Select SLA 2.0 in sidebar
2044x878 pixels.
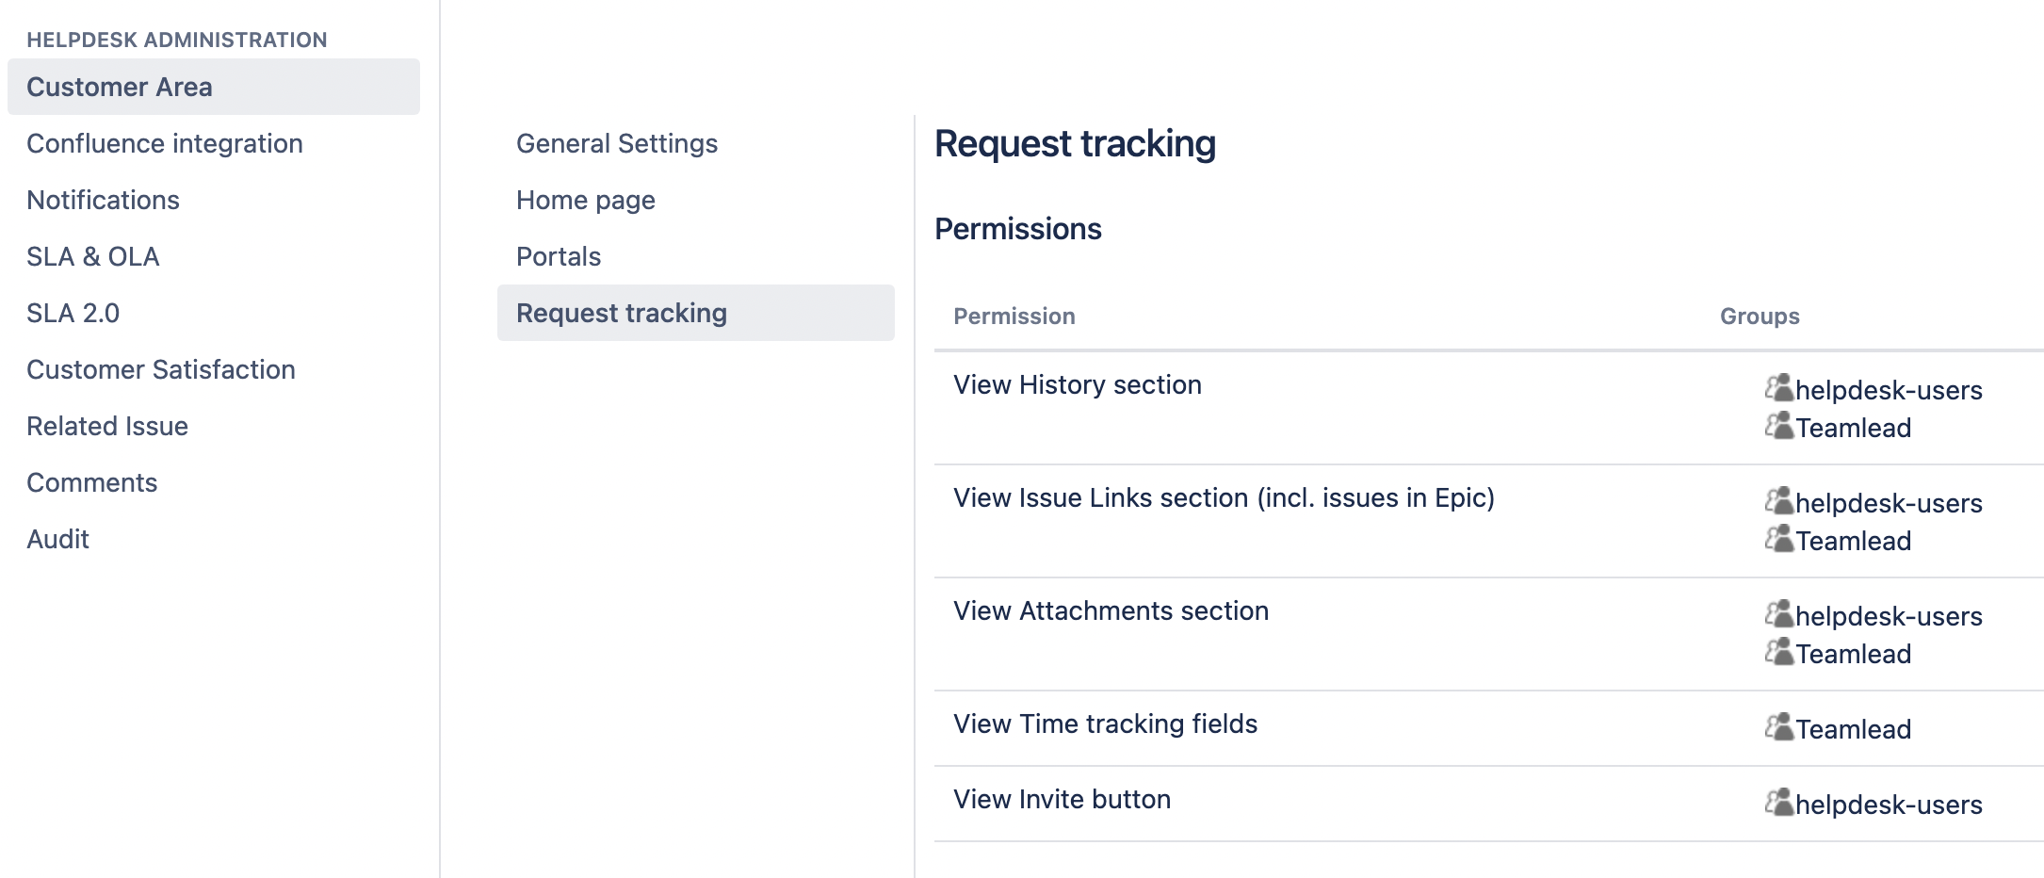pos(73,313)
